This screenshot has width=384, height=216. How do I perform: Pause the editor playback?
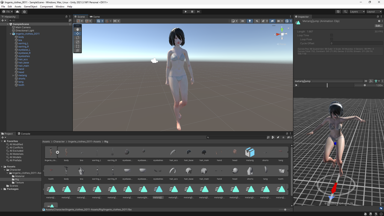click(x=192, y=12)
